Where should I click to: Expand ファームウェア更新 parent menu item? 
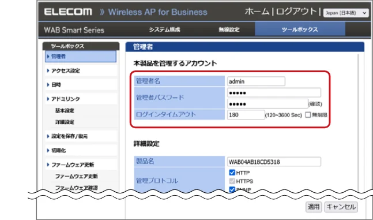81,165
